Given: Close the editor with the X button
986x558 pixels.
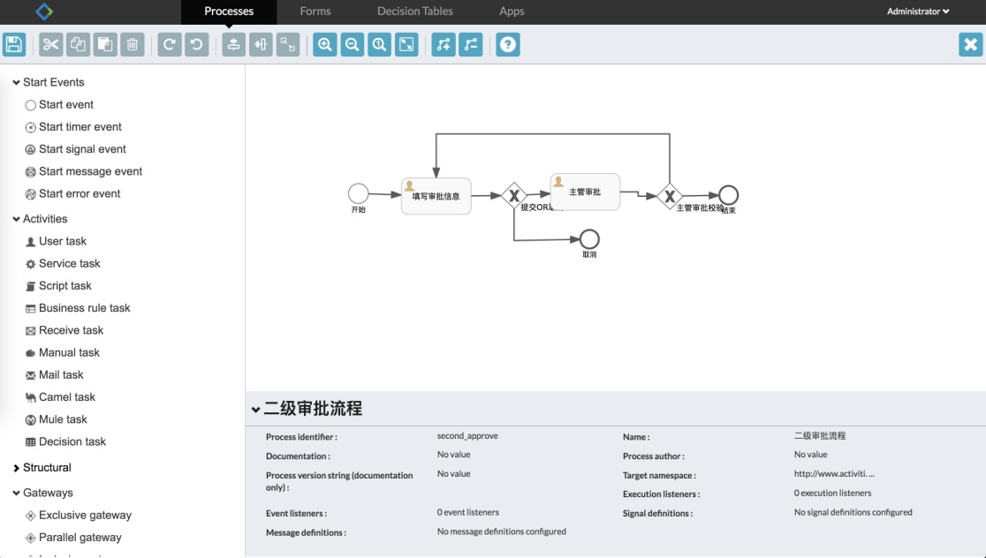Looking at the screenshot, I should coord(970,44).
